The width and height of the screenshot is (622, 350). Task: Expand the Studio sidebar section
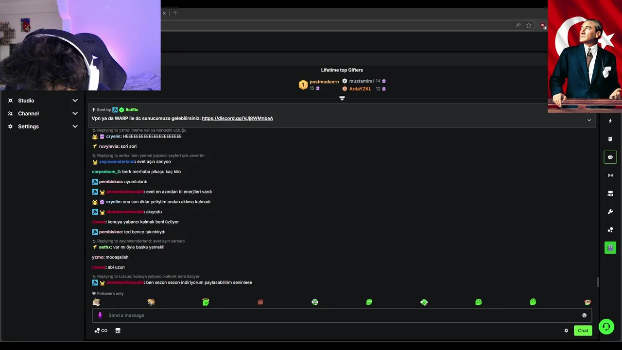(75, 101)
